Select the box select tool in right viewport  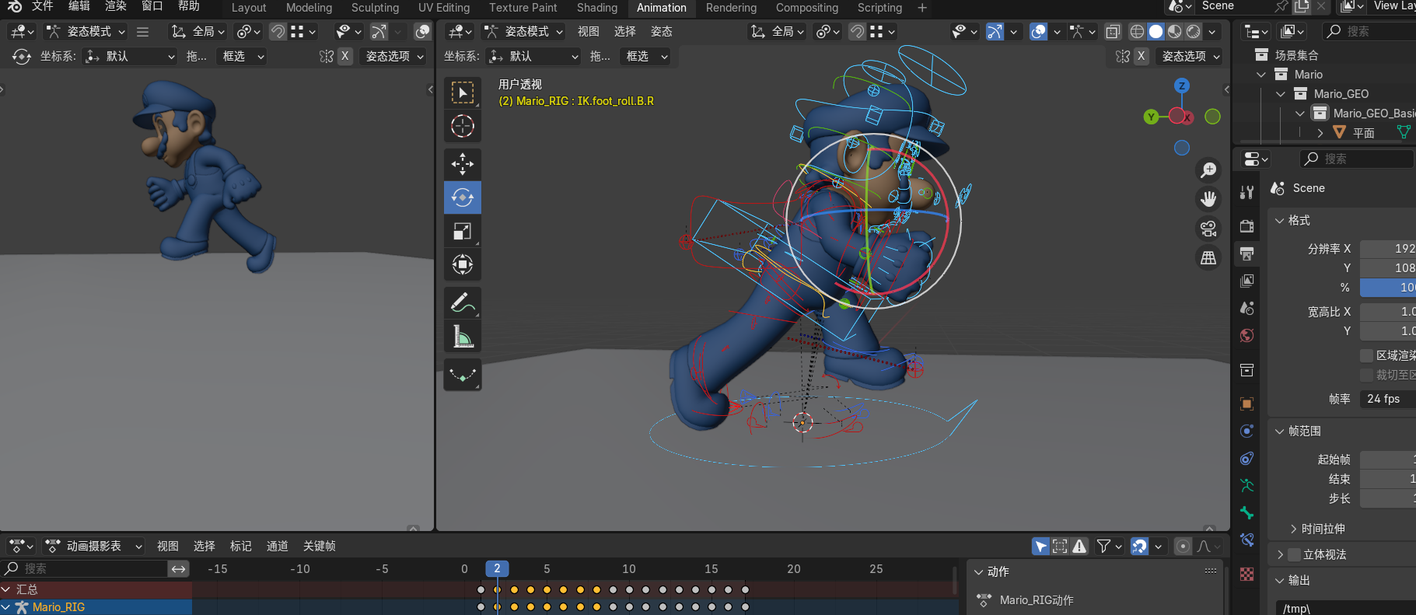[463, 93]
